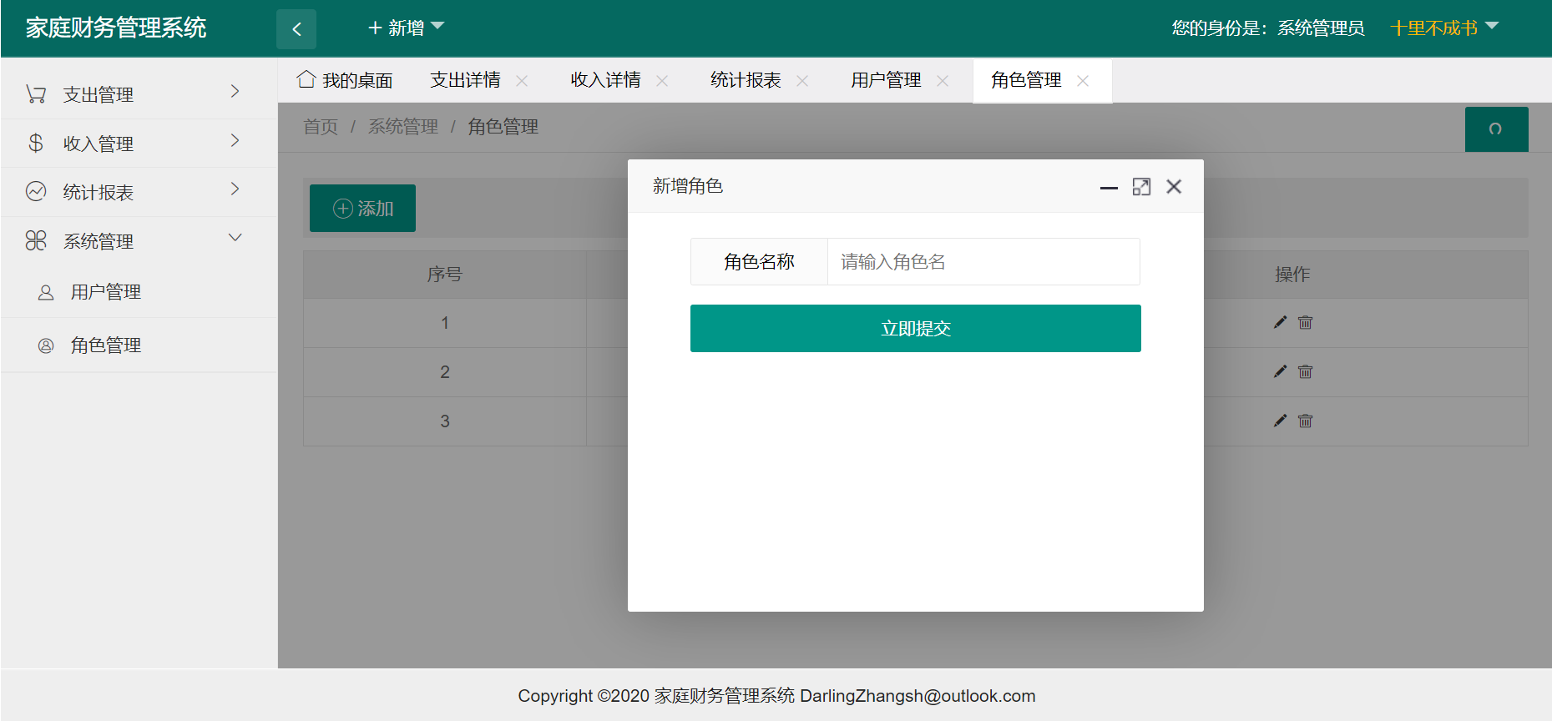Open the 新增 dropdown menu
The width and height of the screenshot is (1552, 721).
(407, 28)
